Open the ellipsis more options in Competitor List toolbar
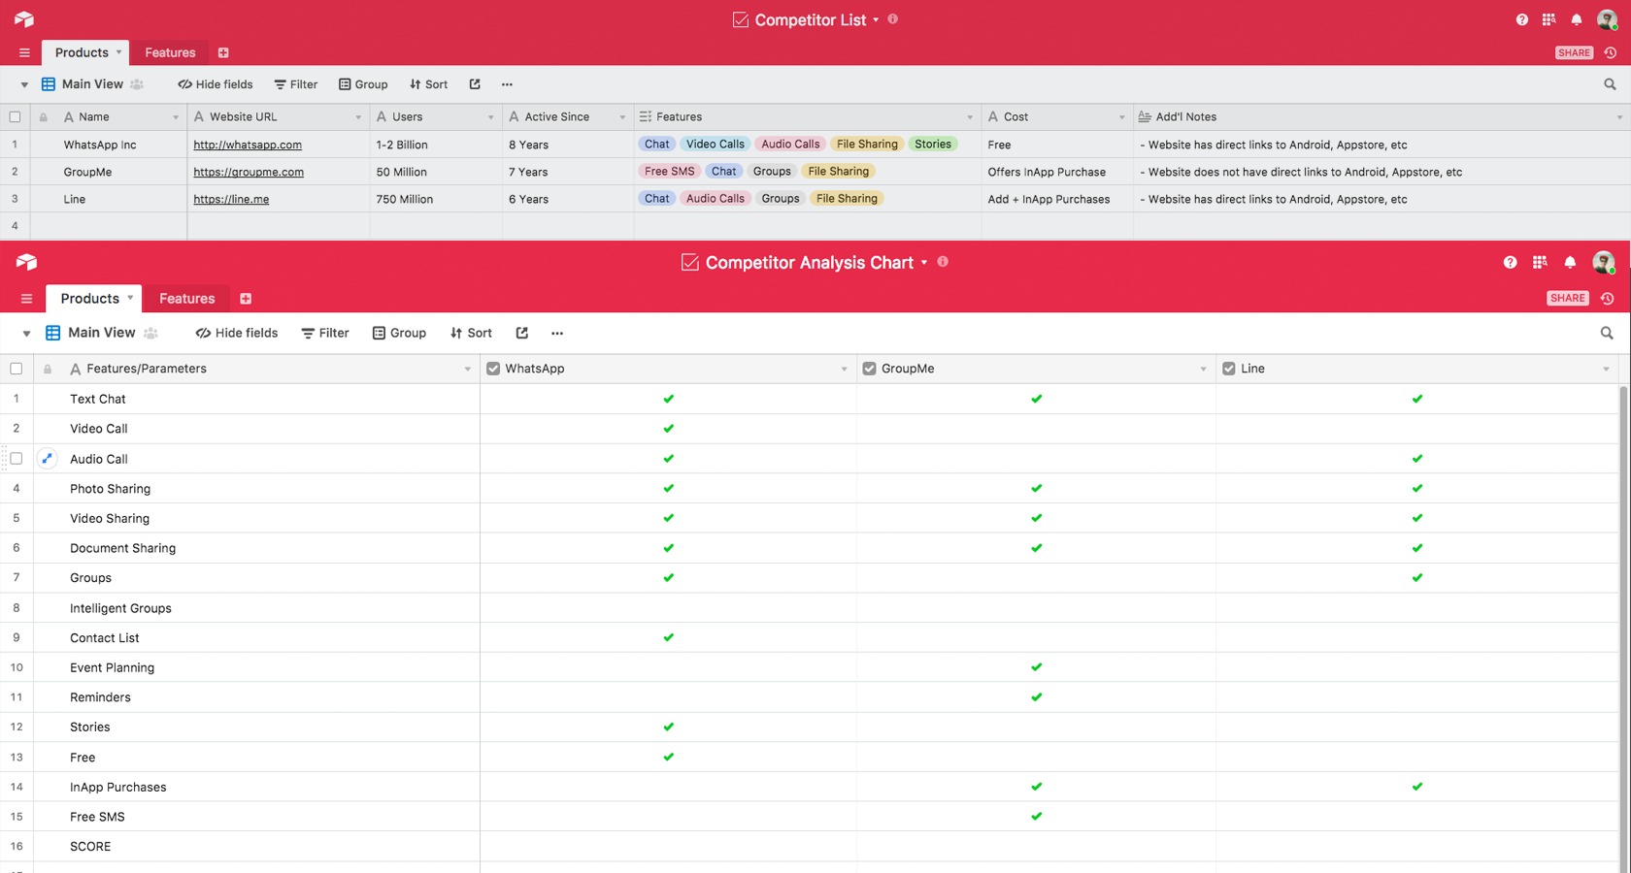 [507, 84]
